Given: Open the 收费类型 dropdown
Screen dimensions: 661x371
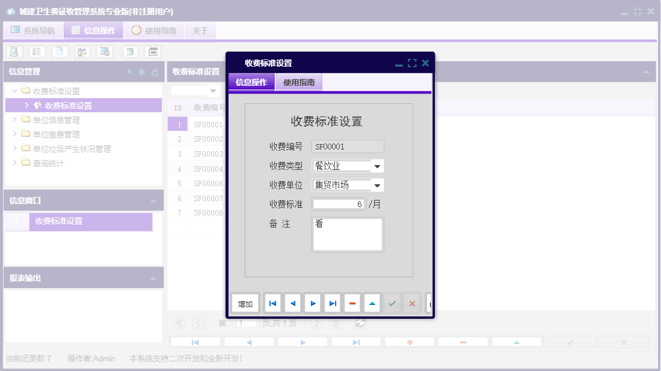Looking at the screenshot, I should coord(377,166).
